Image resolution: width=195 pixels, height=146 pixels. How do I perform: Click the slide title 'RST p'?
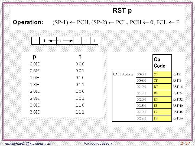point(122,11)
